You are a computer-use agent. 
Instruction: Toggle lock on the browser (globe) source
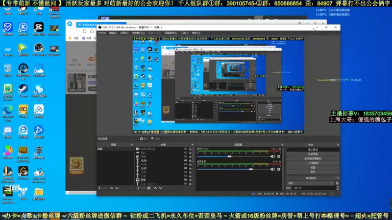point(190,156)
